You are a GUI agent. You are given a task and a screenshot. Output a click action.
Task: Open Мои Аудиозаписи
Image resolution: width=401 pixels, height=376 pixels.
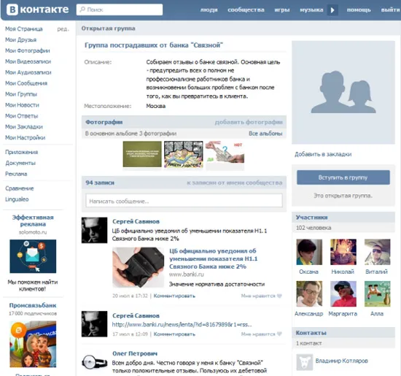coord(28,72)
